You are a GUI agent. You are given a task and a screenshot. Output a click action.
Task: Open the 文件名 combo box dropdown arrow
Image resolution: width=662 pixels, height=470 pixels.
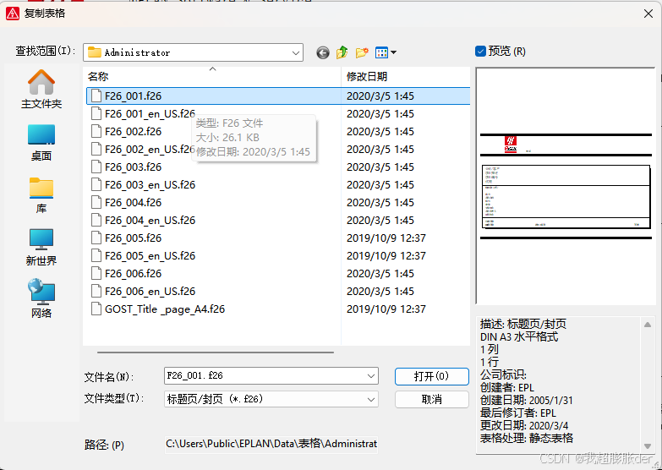[x=371, y=376]
